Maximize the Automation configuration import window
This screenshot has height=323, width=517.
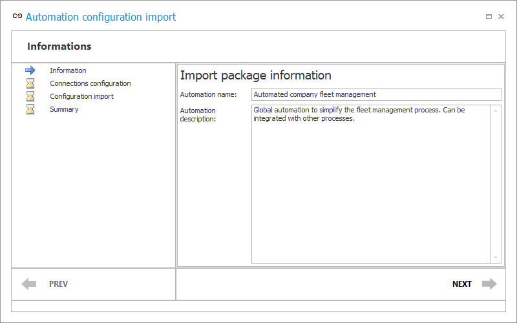click(489, 17)
